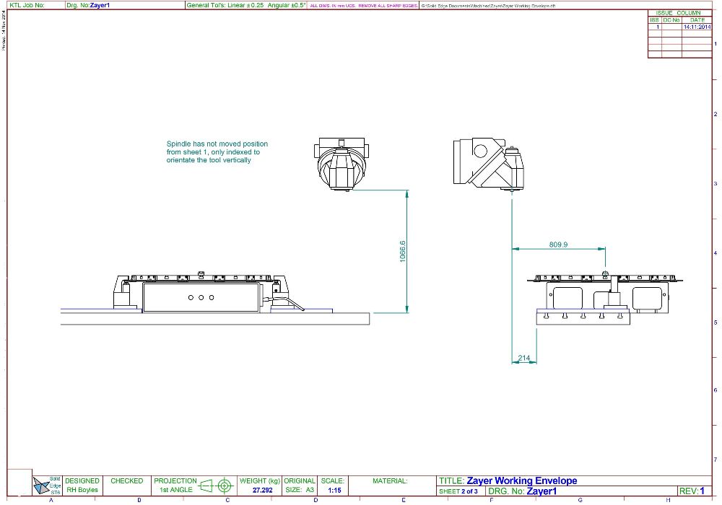Click the 214 dimension value

pyautogui.click(x=523, y=358)
